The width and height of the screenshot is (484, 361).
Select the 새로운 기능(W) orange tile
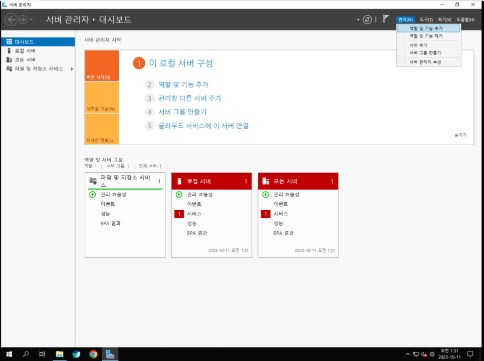[x=102, y=98]
